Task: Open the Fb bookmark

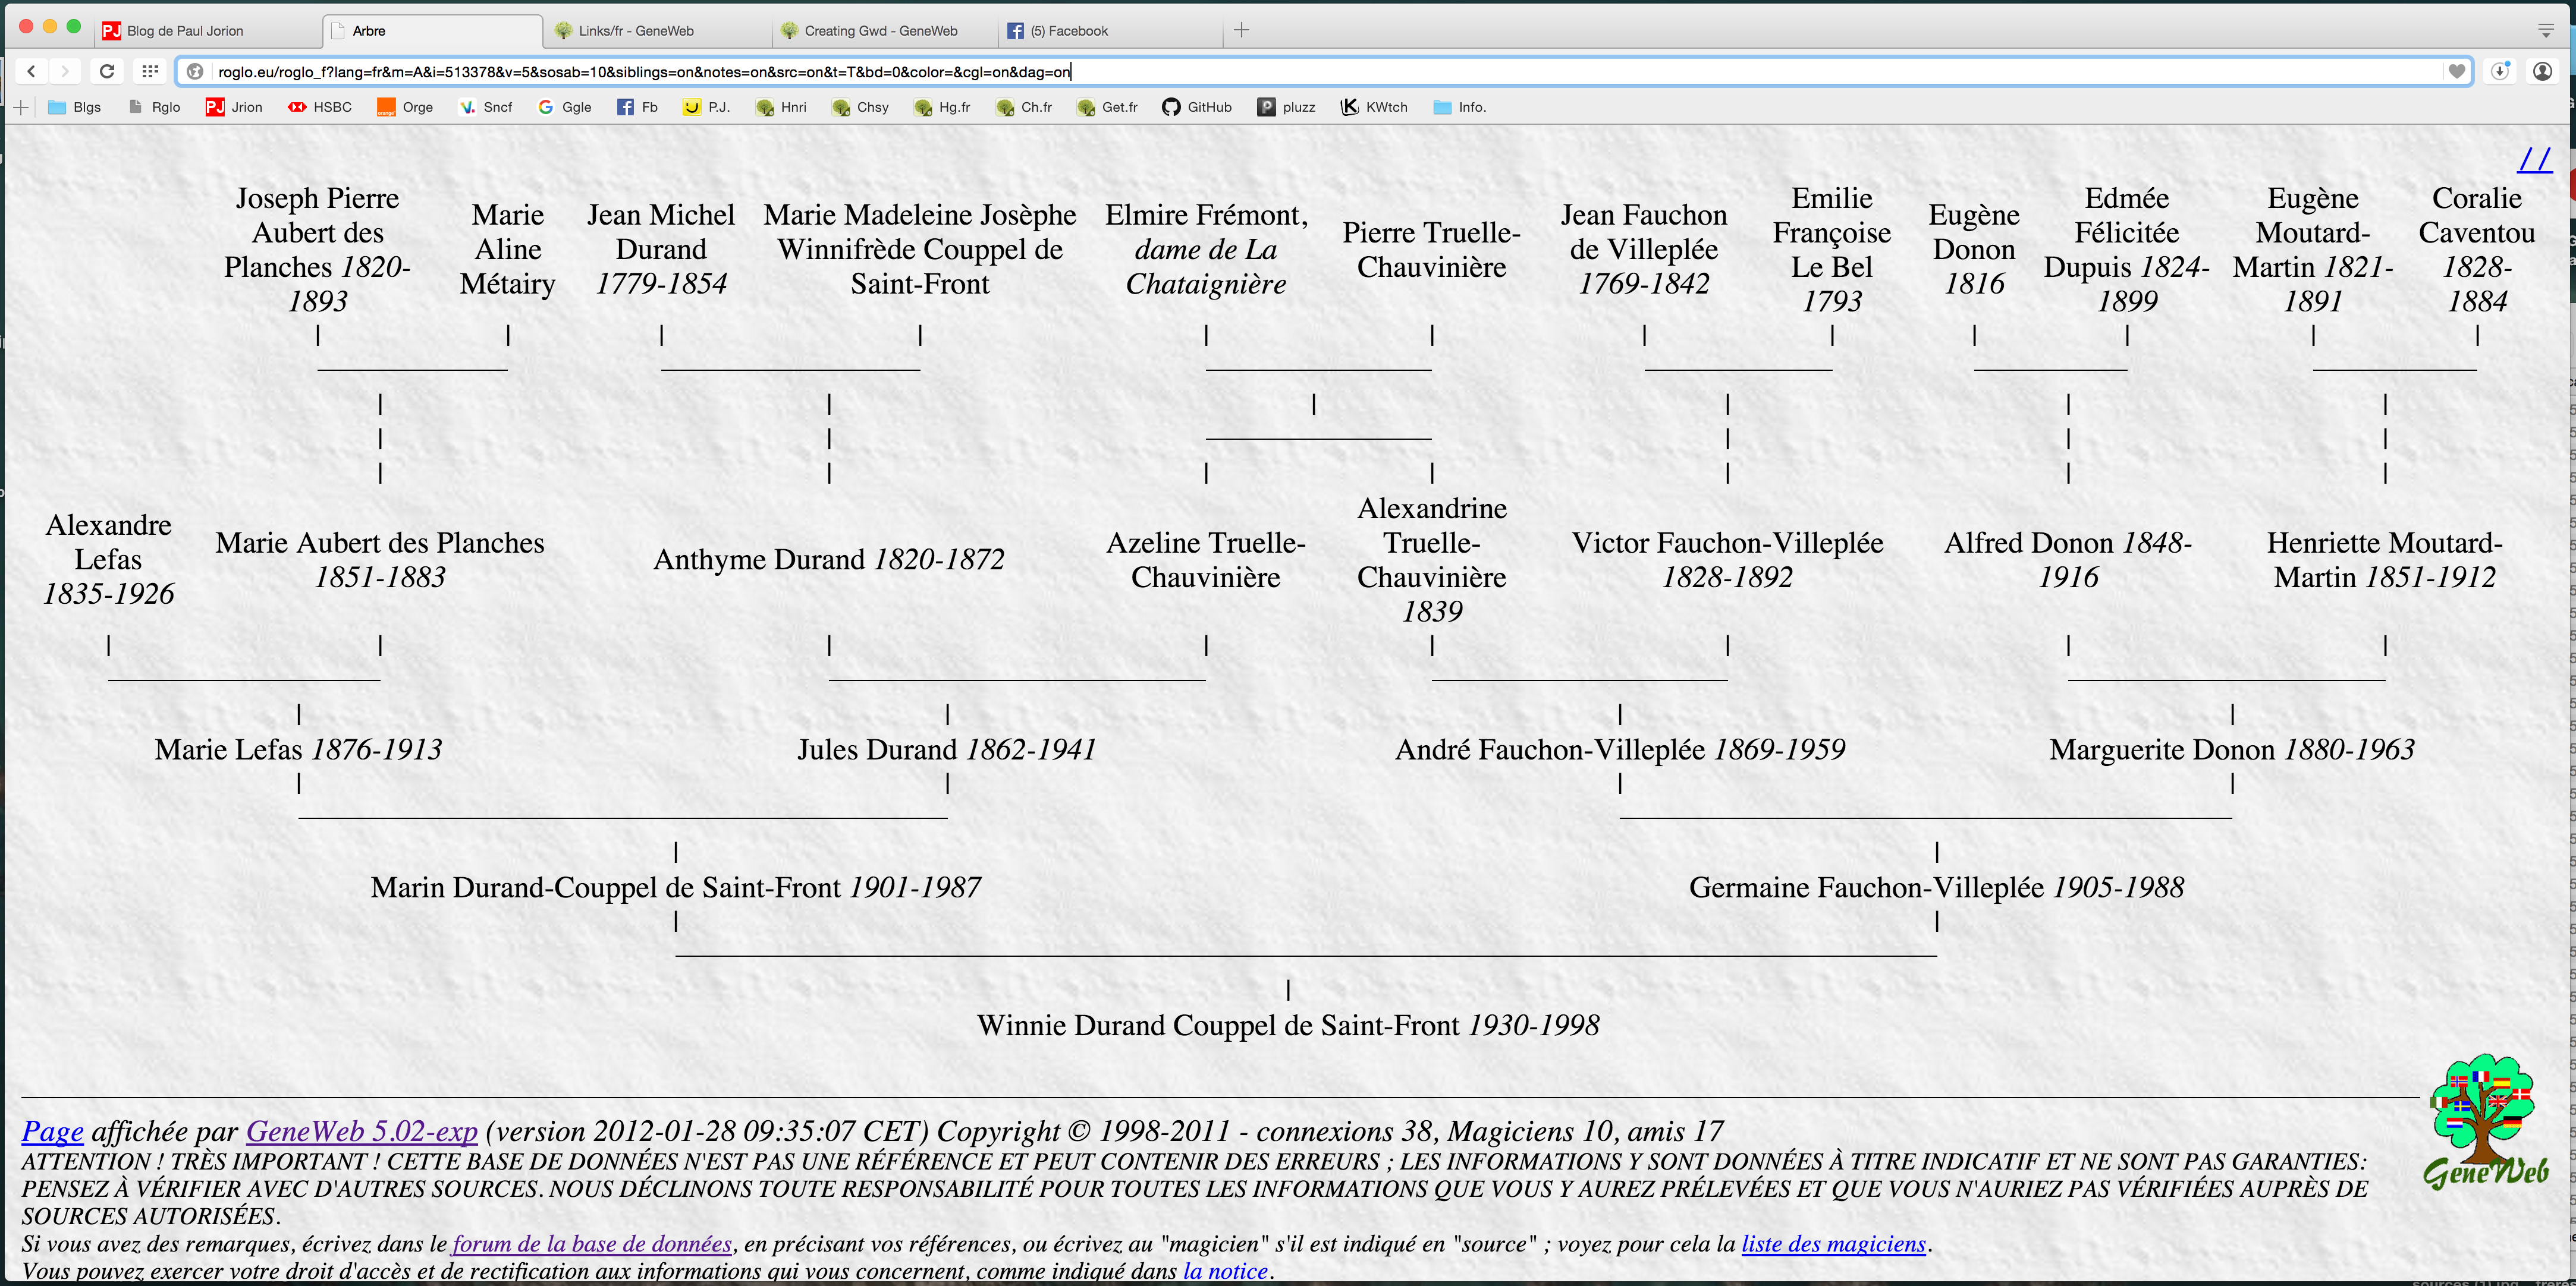Action: tap(637, 107)
